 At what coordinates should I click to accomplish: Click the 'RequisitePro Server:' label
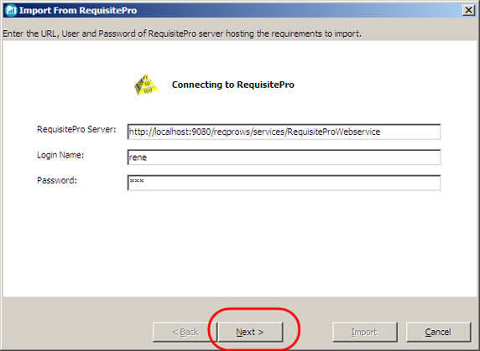[76, 130]
